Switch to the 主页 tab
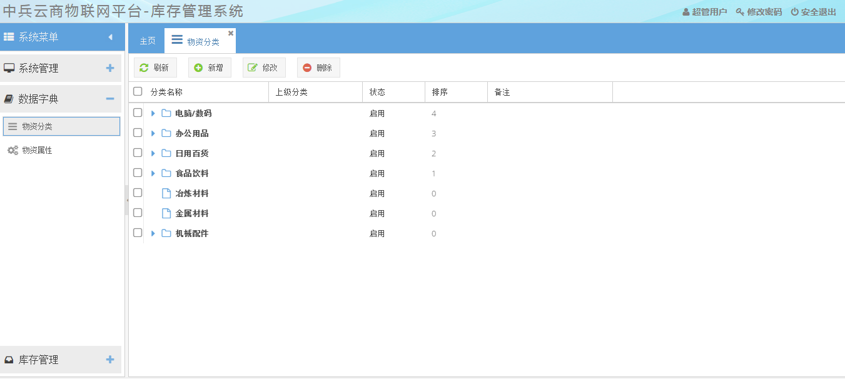845x379 pixels. click(148, 41)
